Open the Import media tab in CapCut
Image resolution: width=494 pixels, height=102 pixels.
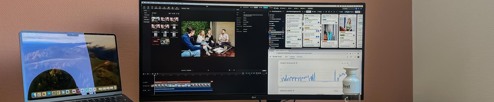click(144, 7)
